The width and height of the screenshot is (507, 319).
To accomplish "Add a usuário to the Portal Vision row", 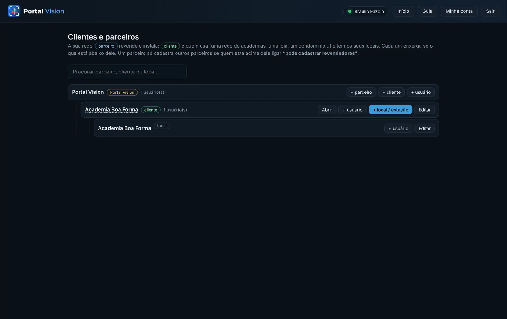I will click(x=421, y=92).
